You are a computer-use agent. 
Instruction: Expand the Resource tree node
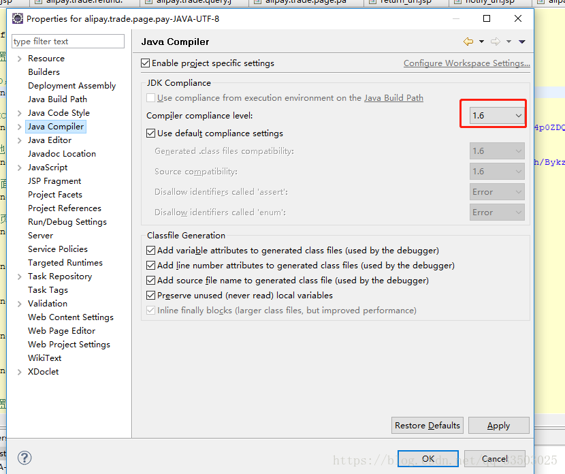click(x=20, y=59)
